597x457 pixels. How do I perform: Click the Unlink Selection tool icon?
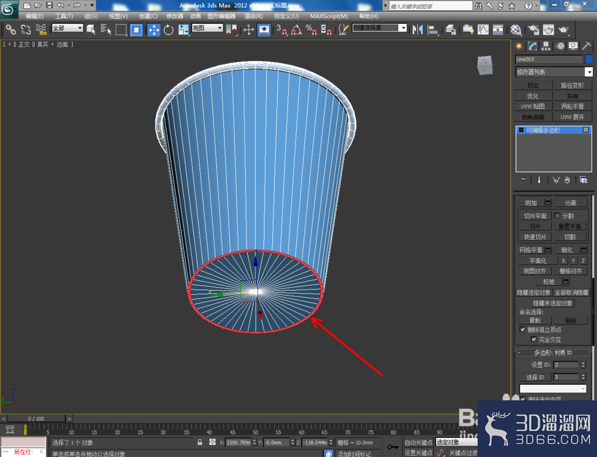[x=26, y=29]
